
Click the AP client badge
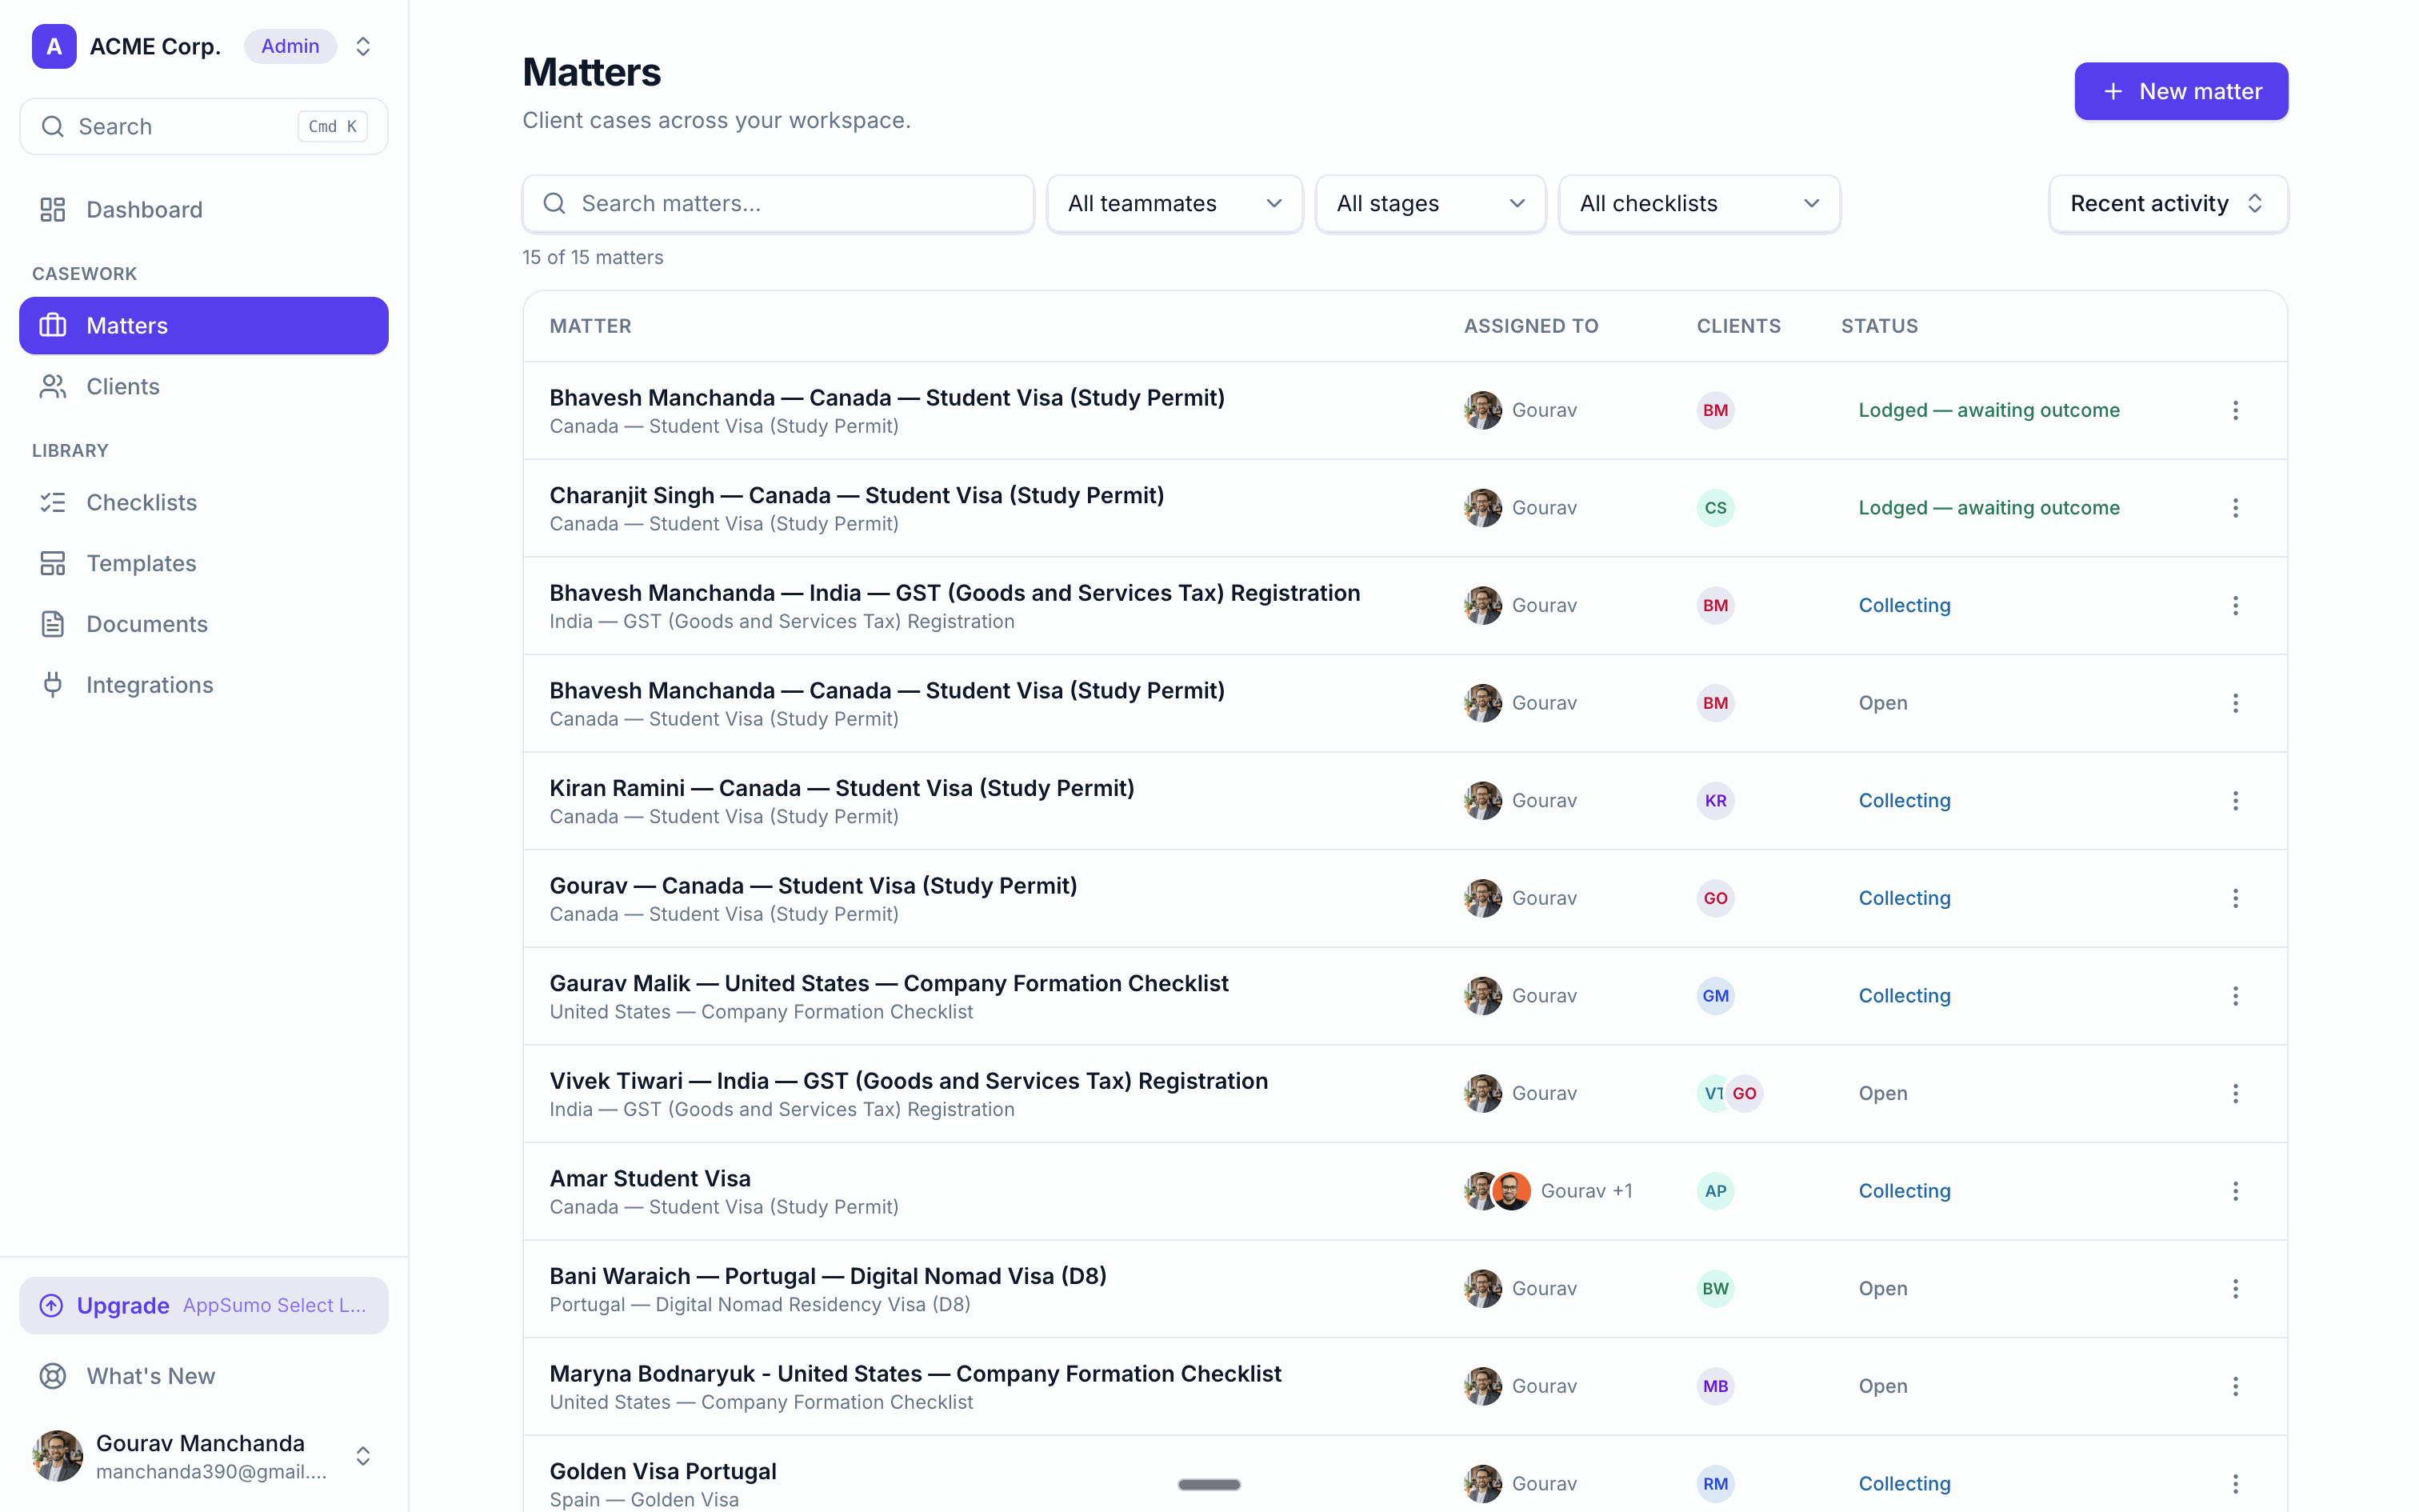pos(1715,1191)
